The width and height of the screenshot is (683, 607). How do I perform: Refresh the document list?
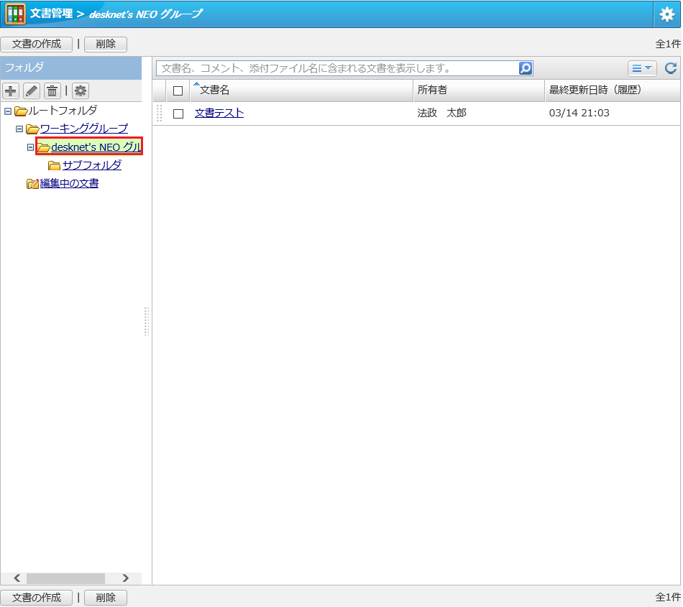pyautogui.click(x=670, y=68)
